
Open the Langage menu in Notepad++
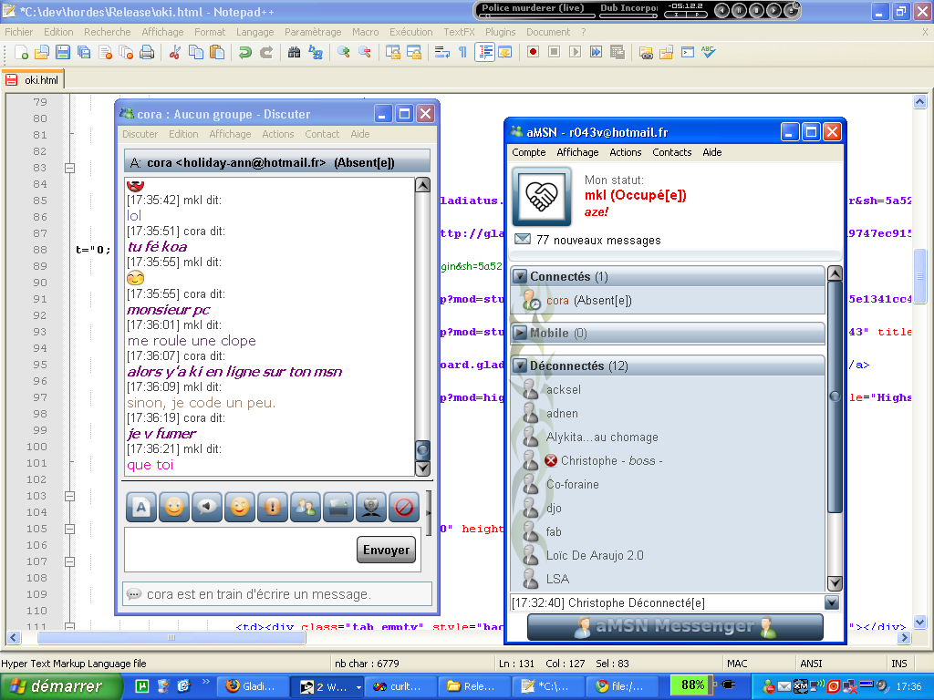(x=254, y=32)
